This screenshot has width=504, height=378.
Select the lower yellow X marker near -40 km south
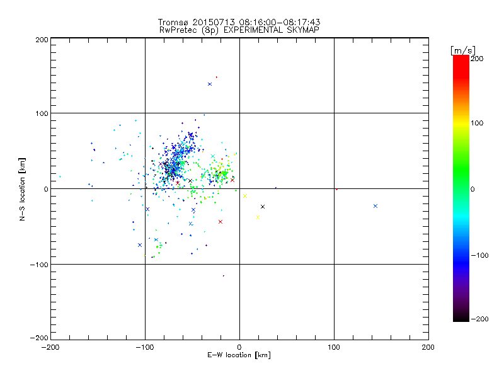coord(258,217)
